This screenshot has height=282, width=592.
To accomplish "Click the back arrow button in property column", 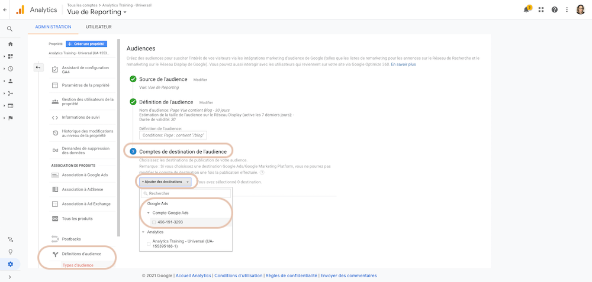I will click(38, 67).
